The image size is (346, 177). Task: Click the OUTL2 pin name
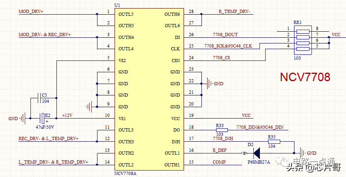[x=126, y=165]
